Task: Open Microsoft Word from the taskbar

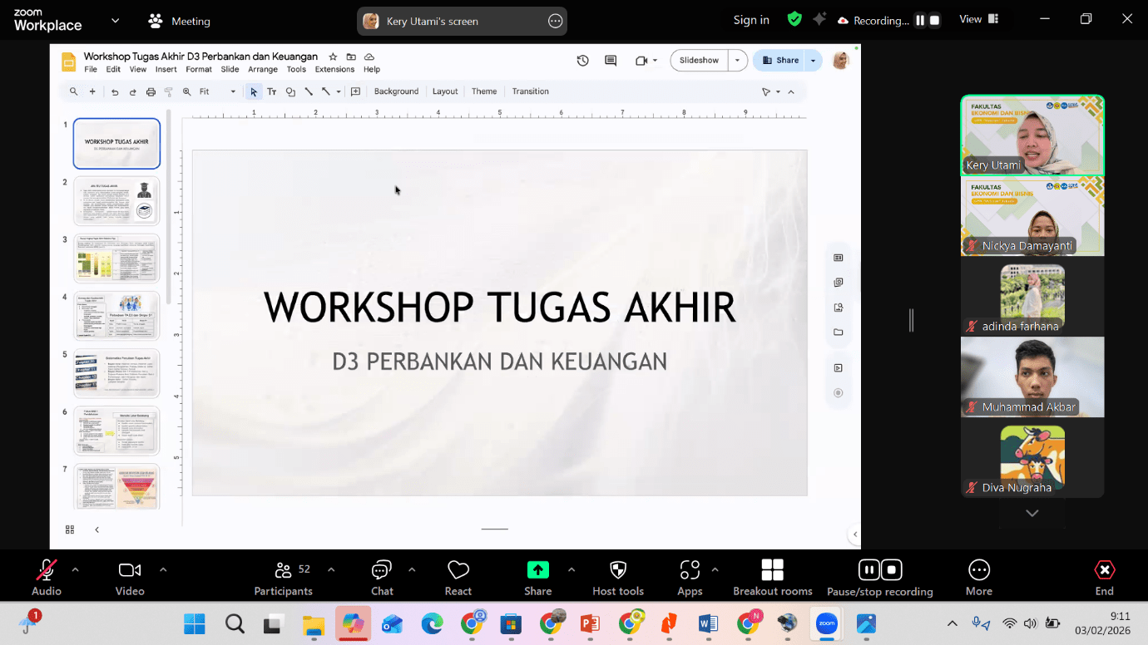Action: pos(708,623)
